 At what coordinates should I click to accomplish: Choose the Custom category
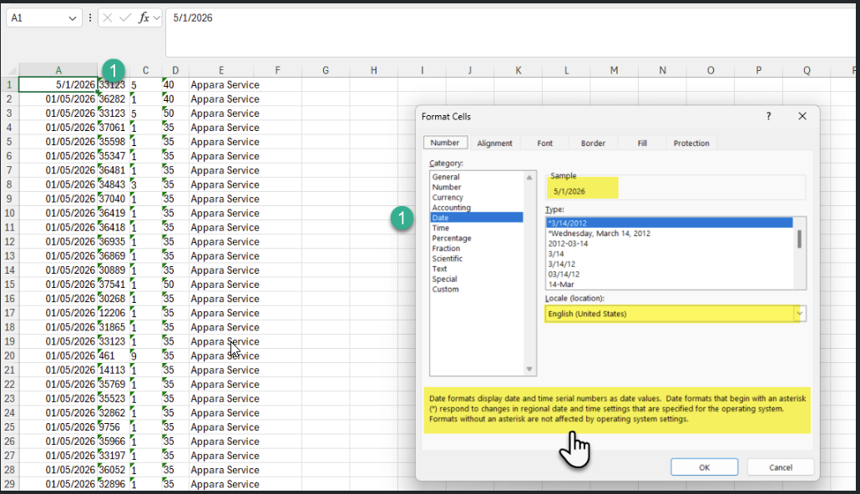pos(445,289)
